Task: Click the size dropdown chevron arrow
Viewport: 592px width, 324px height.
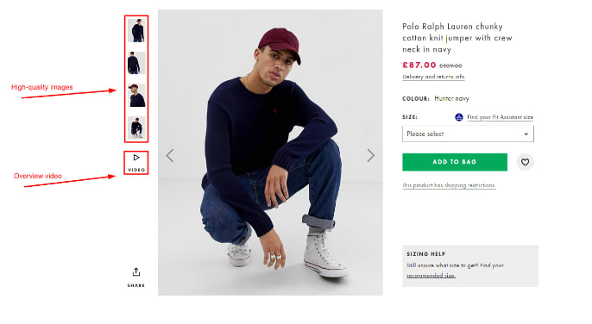Action: tap(526, 134)
